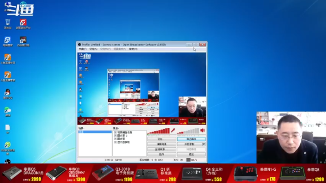Viewport: 326px width, 183px height.
Task: Open the 帮助(H) menu
Action: click(x=133, y=49)
